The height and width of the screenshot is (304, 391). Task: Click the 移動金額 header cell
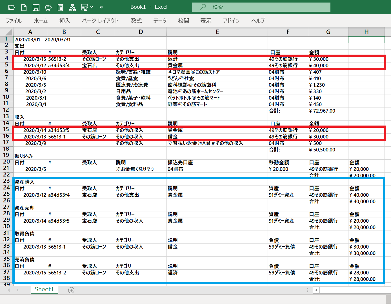click(288, 163)
